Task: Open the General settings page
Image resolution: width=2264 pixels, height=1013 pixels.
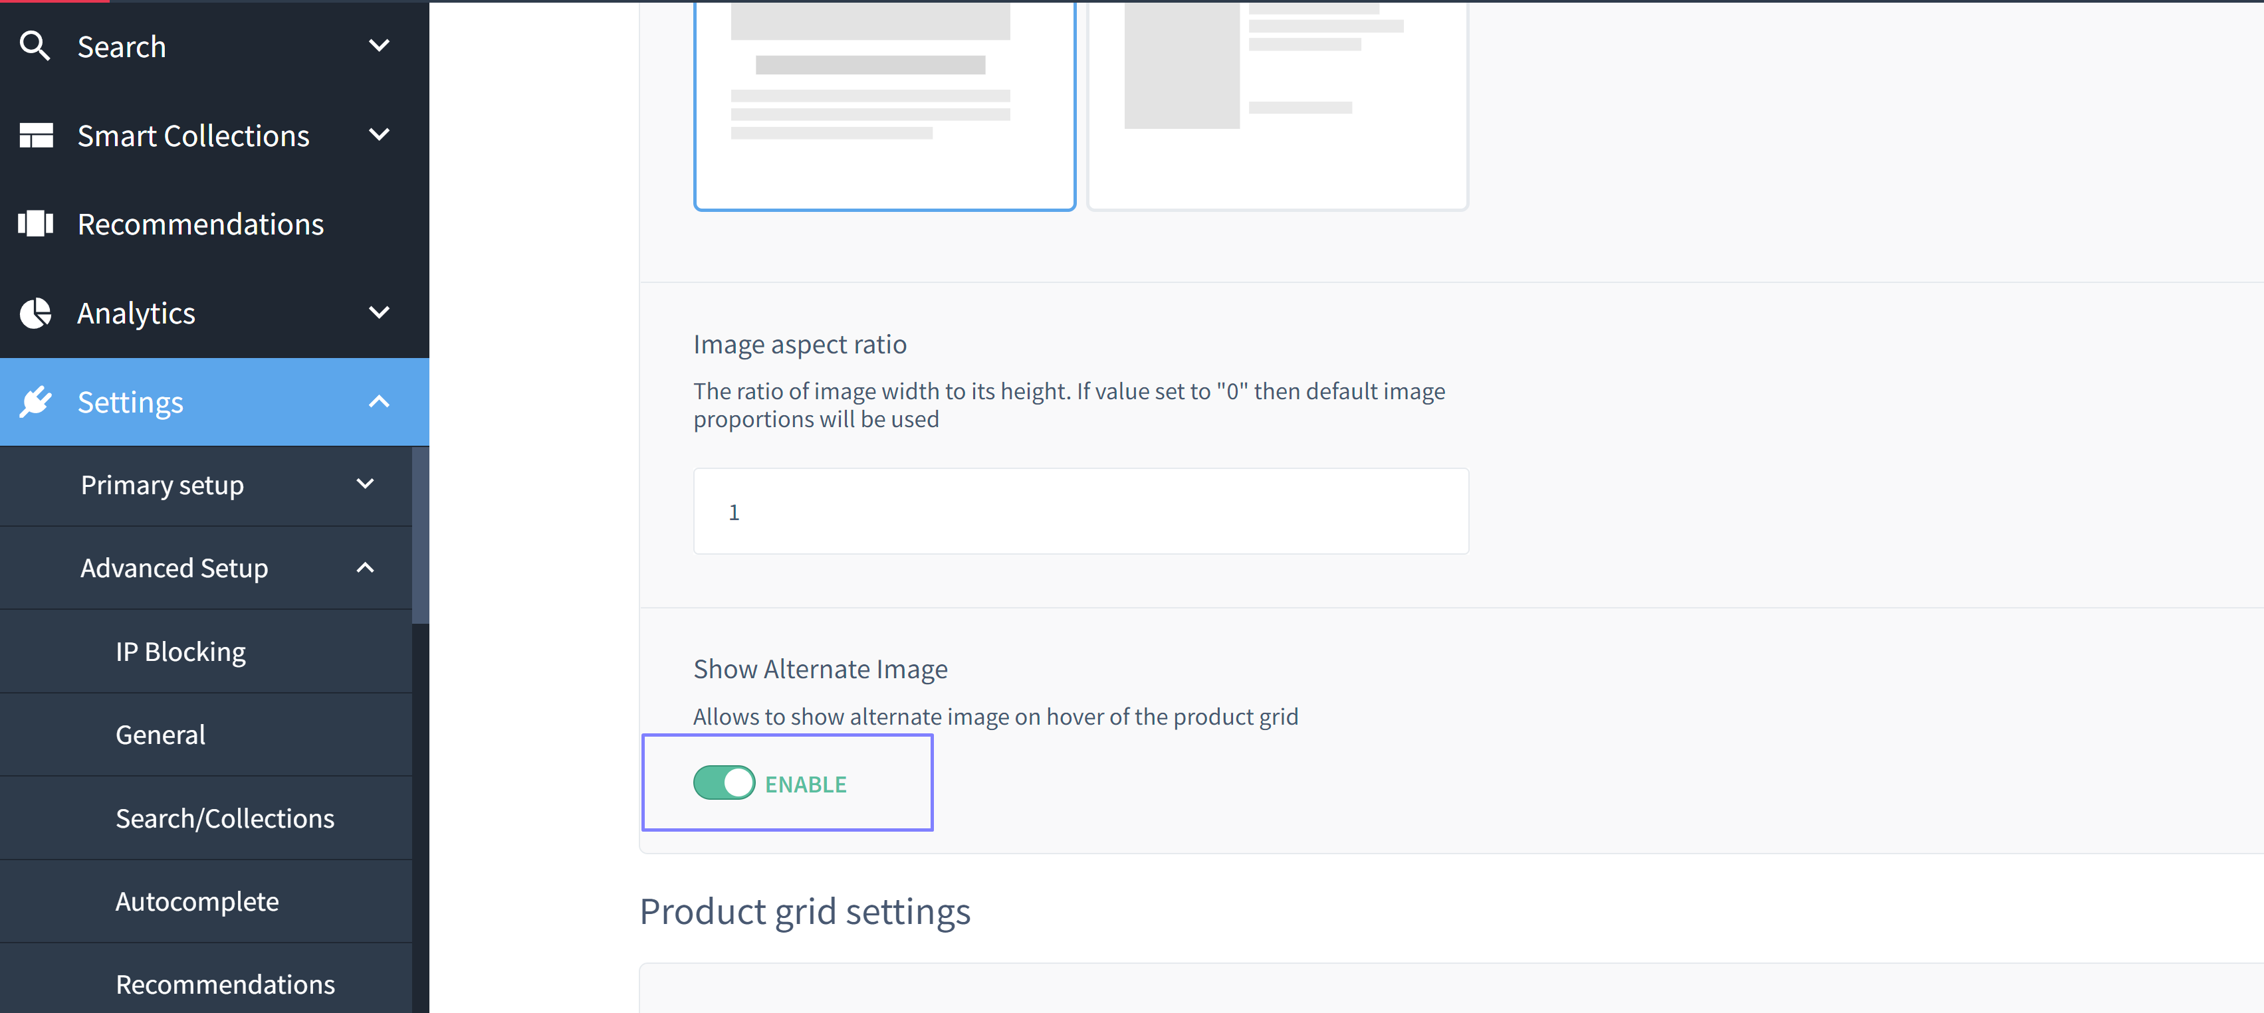Action: click(x=160, y=735)
